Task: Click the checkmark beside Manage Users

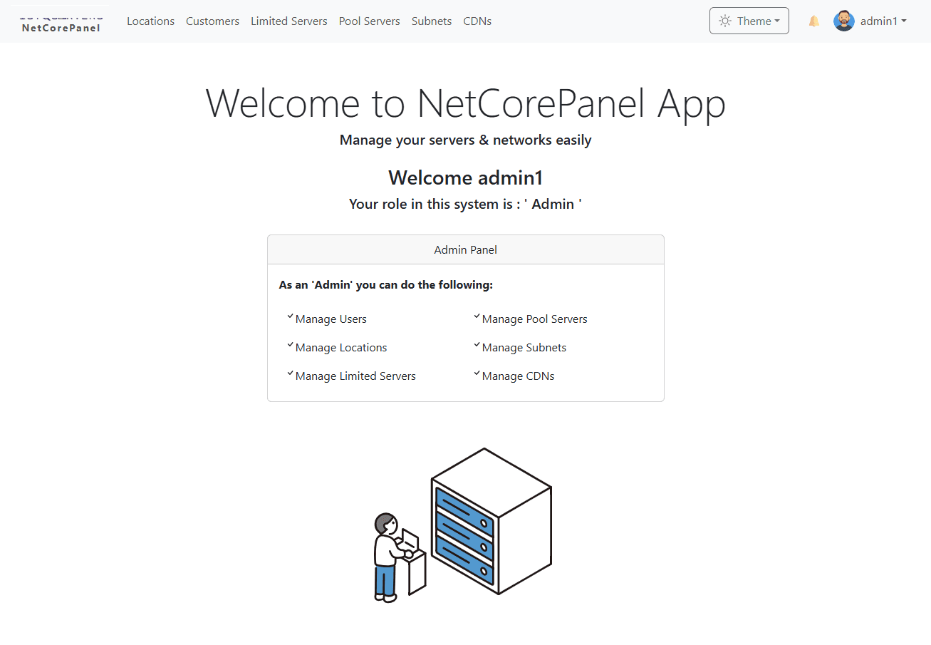Action: [290, 316]
